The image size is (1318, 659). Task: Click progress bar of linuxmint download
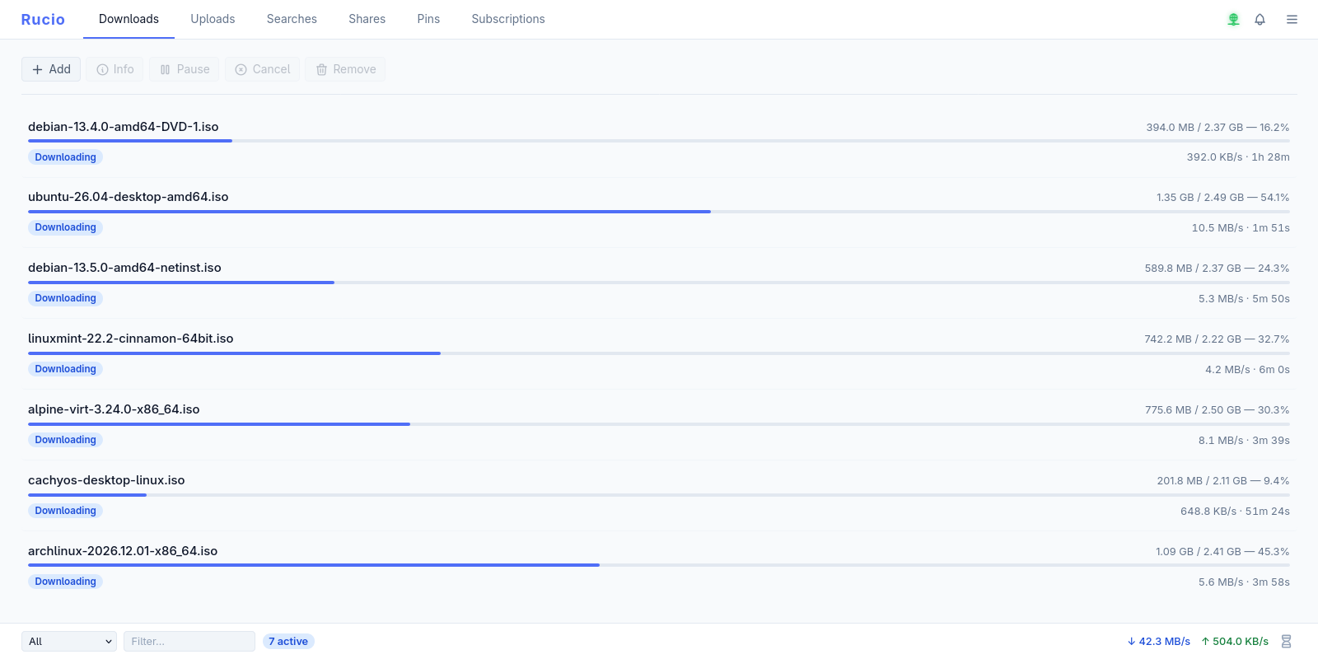(x=659, y=353)
